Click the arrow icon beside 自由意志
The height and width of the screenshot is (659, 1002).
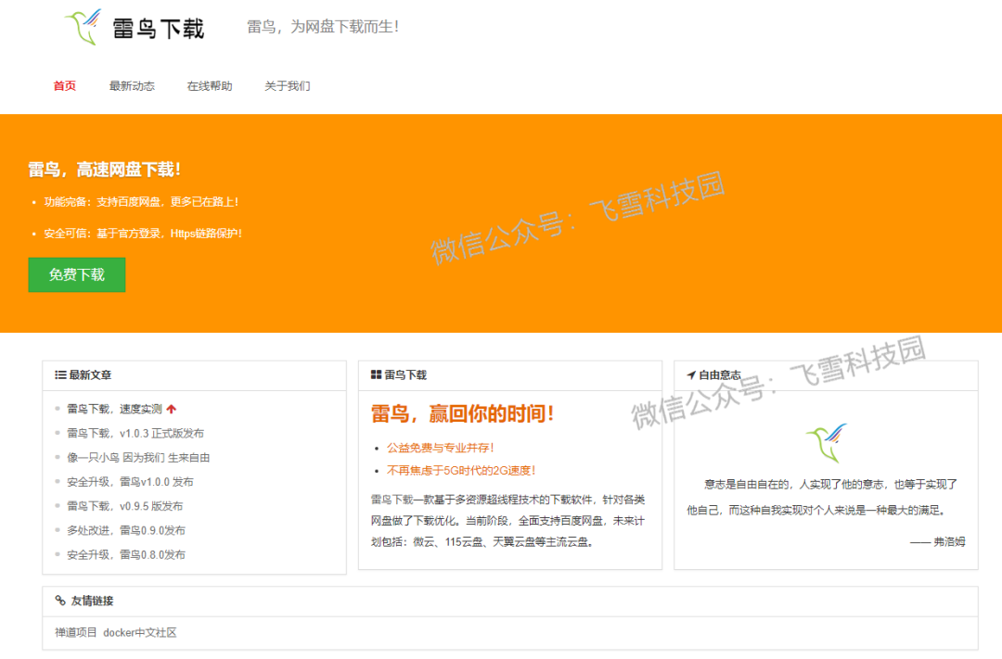(691, 375)
